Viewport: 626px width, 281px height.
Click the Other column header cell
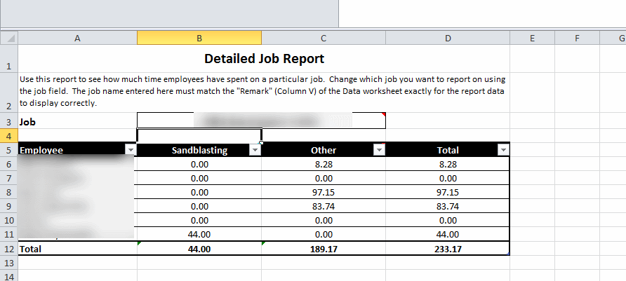pyautogui.click(x=324, y=150)
